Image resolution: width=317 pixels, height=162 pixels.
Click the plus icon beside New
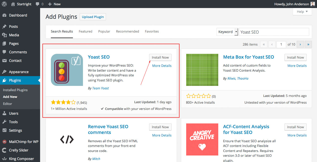tap(50, 4)
